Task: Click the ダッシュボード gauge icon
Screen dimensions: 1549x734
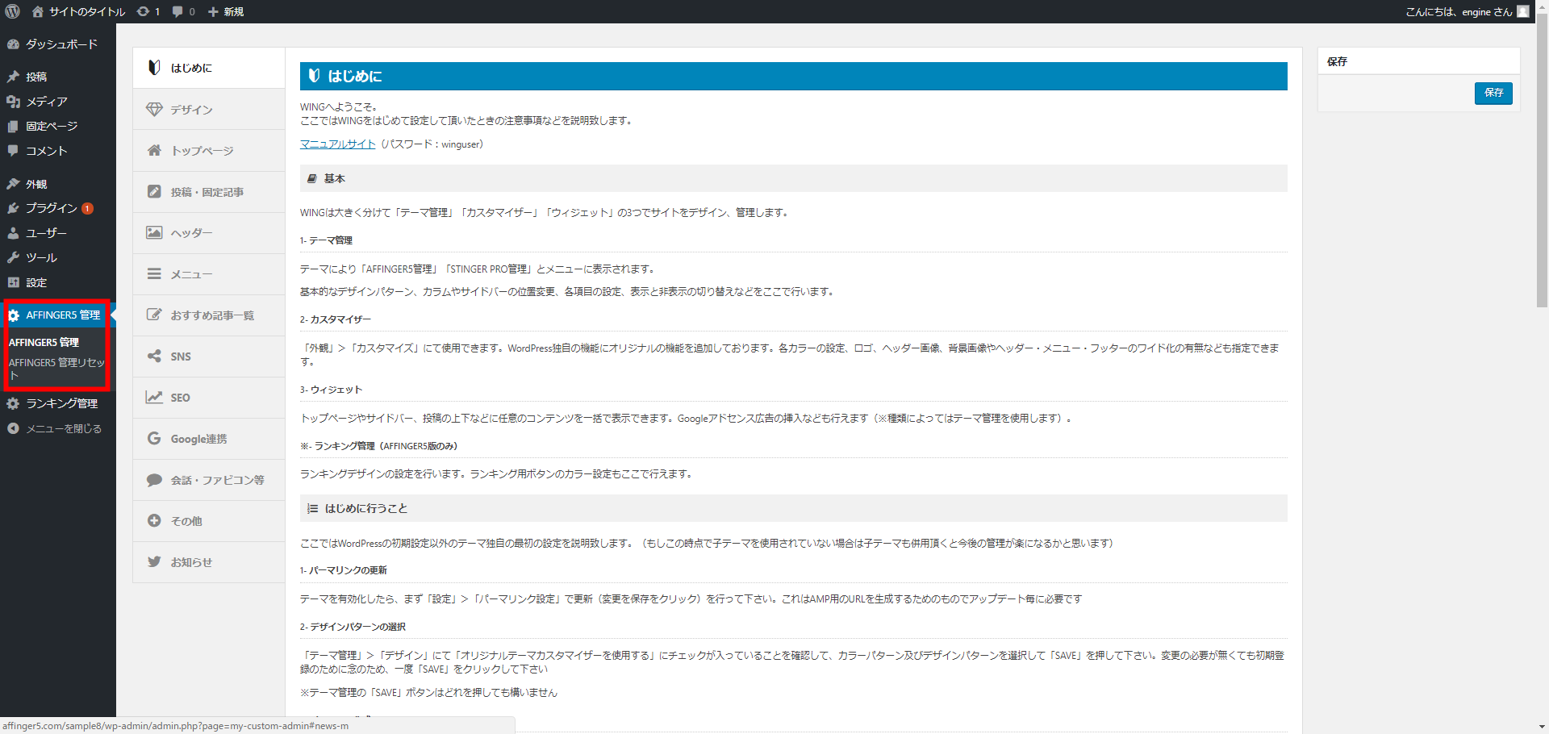Action: [x=13, y=44]
